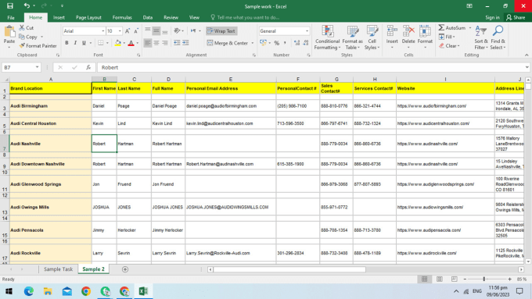The image size is (532, 299).
Task: Click the Orientation text angle icon
Action: tap(177, 30)
